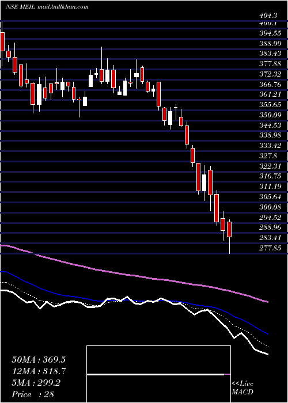Click the 350.09 price axis label
Viewport: 288px width, 403px height.
(x=271, y=115)
